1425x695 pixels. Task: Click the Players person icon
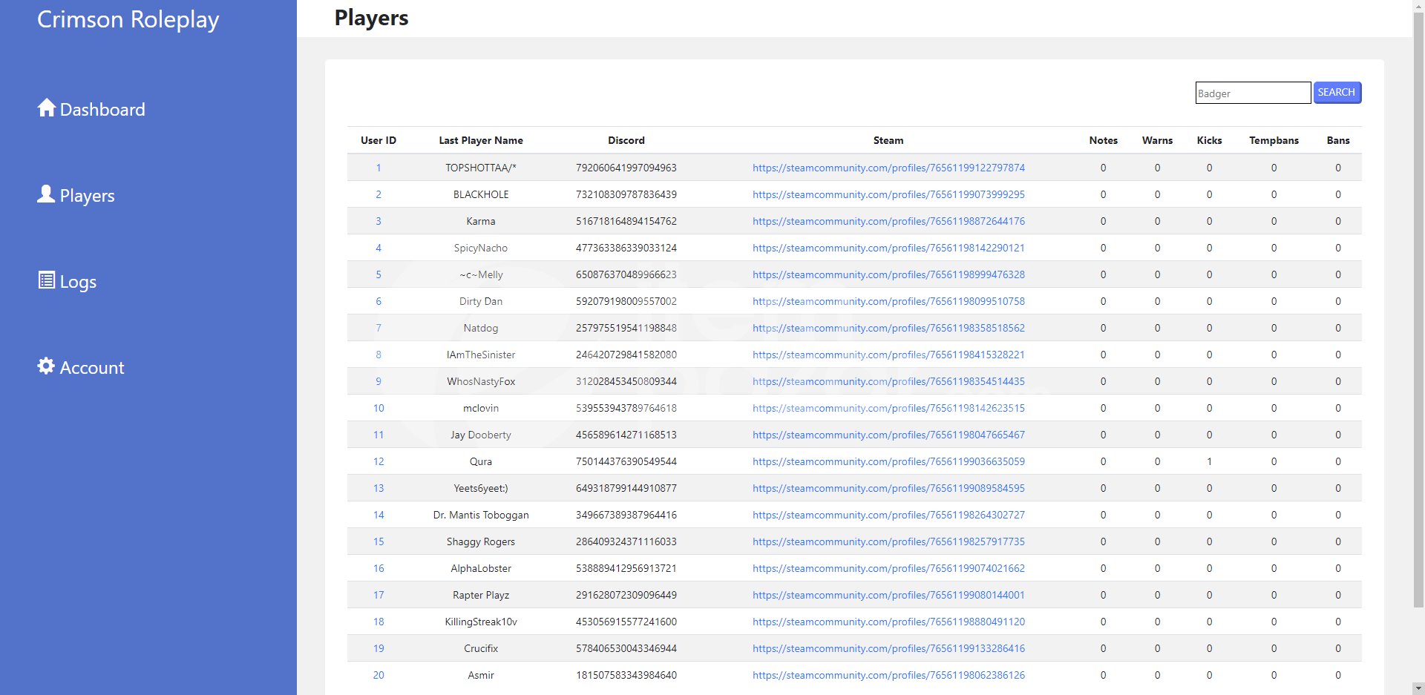(x=46, y=194)
